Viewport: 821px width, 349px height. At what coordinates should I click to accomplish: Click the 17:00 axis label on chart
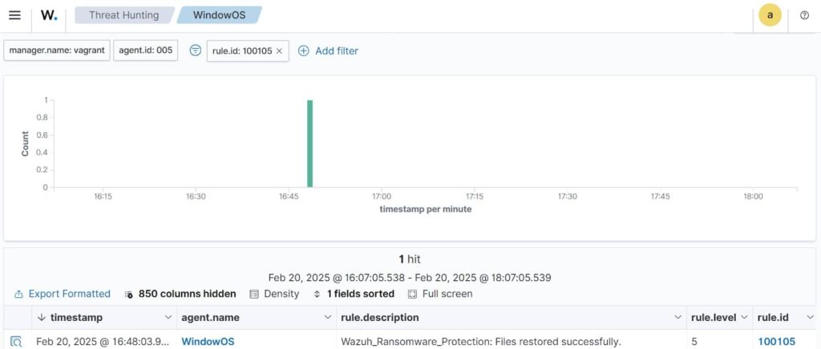(382, 196)
